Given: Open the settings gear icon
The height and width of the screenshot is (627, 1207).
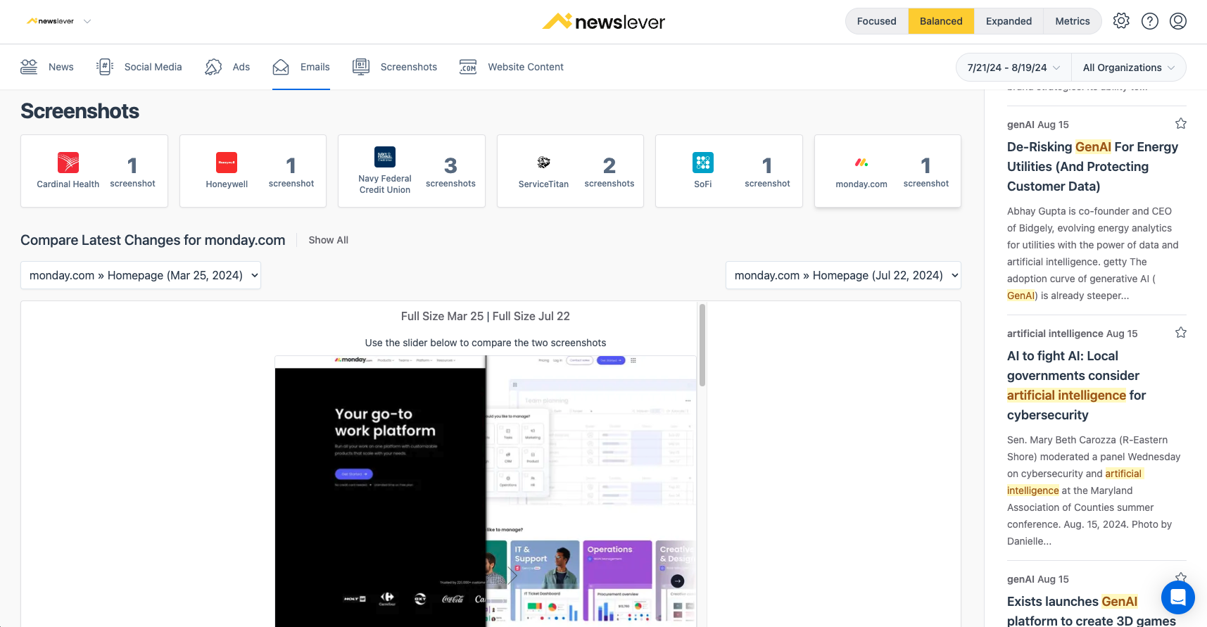Looking at the screenshot, I should coord(1121,21).
